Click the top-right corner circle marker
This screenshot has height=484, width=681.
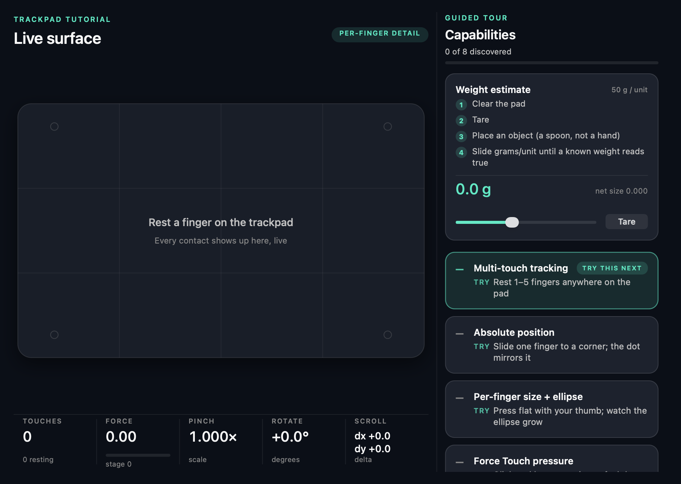point(388,127)
